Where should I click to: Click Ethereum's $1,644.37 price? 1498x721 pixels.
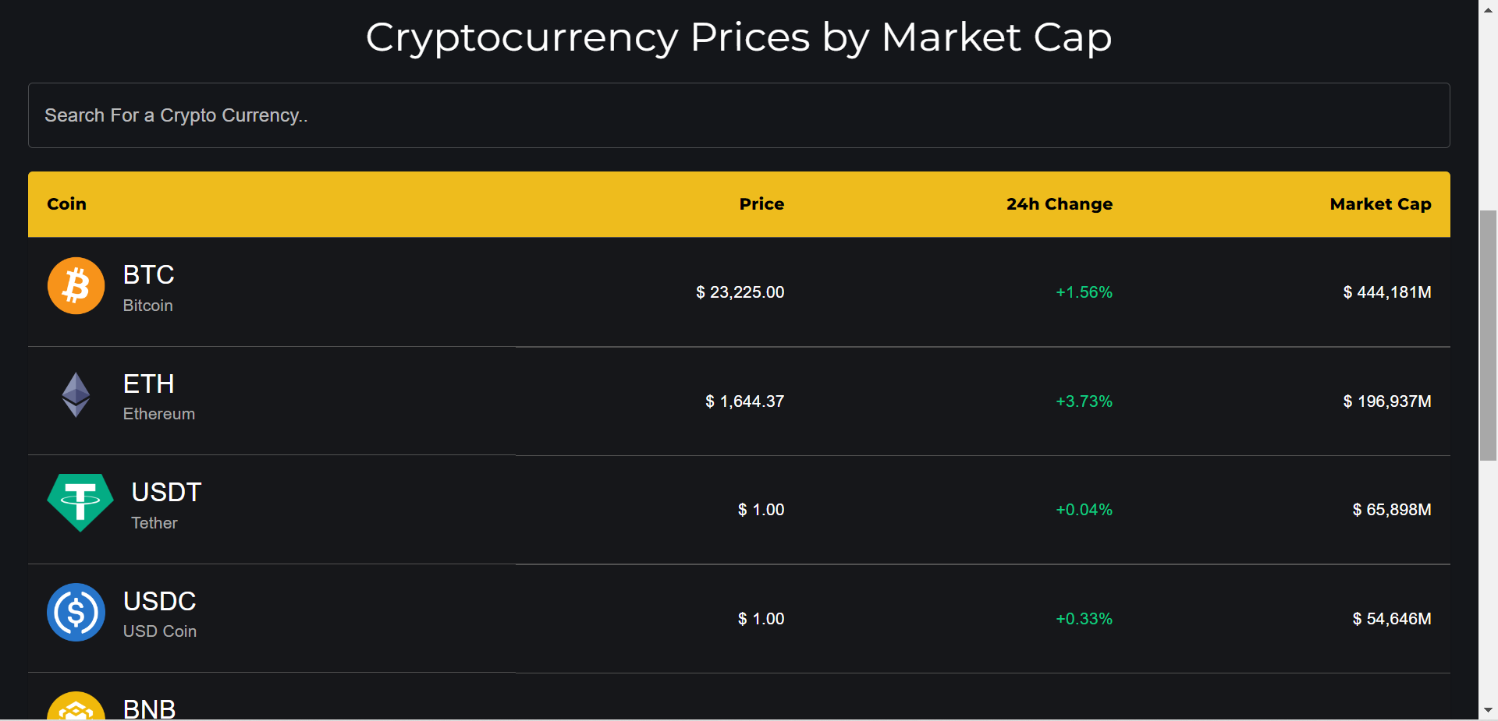click(744, 401)
